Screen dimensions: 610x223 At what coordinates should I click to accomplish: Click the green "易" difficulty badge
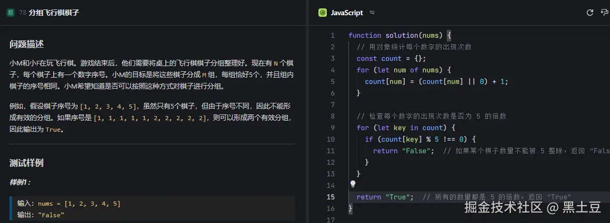pos(11,13)
